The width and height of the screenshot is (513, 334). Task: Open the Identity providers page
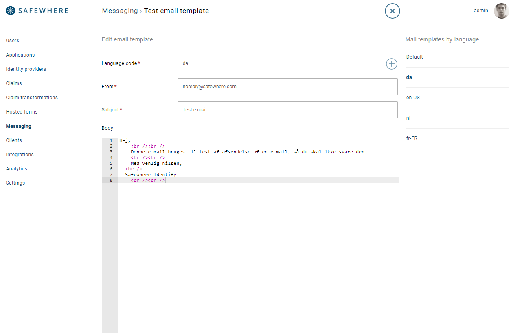coord(26,69)
